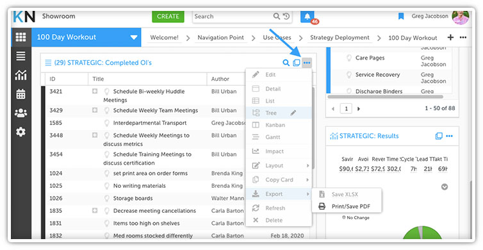Select Detail view in the card menu
The height and width of the screenshot is (250, 483).
(279, 88)
